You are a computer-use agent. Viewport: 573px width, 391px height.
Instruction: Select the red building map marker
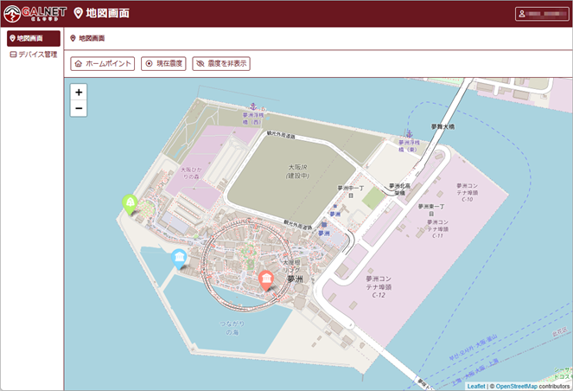point(266,280)
